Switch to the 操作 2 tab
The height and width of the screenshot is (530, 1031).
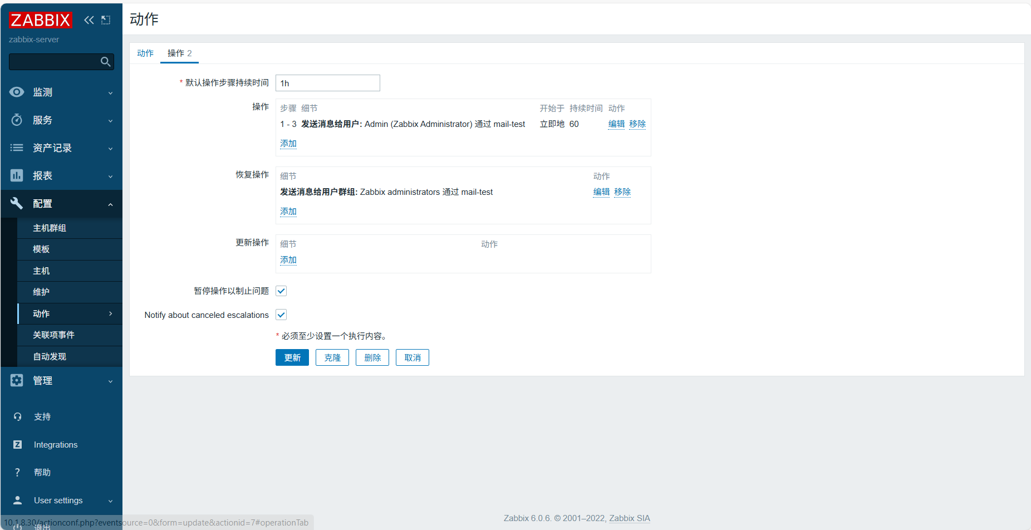(179, 53)
